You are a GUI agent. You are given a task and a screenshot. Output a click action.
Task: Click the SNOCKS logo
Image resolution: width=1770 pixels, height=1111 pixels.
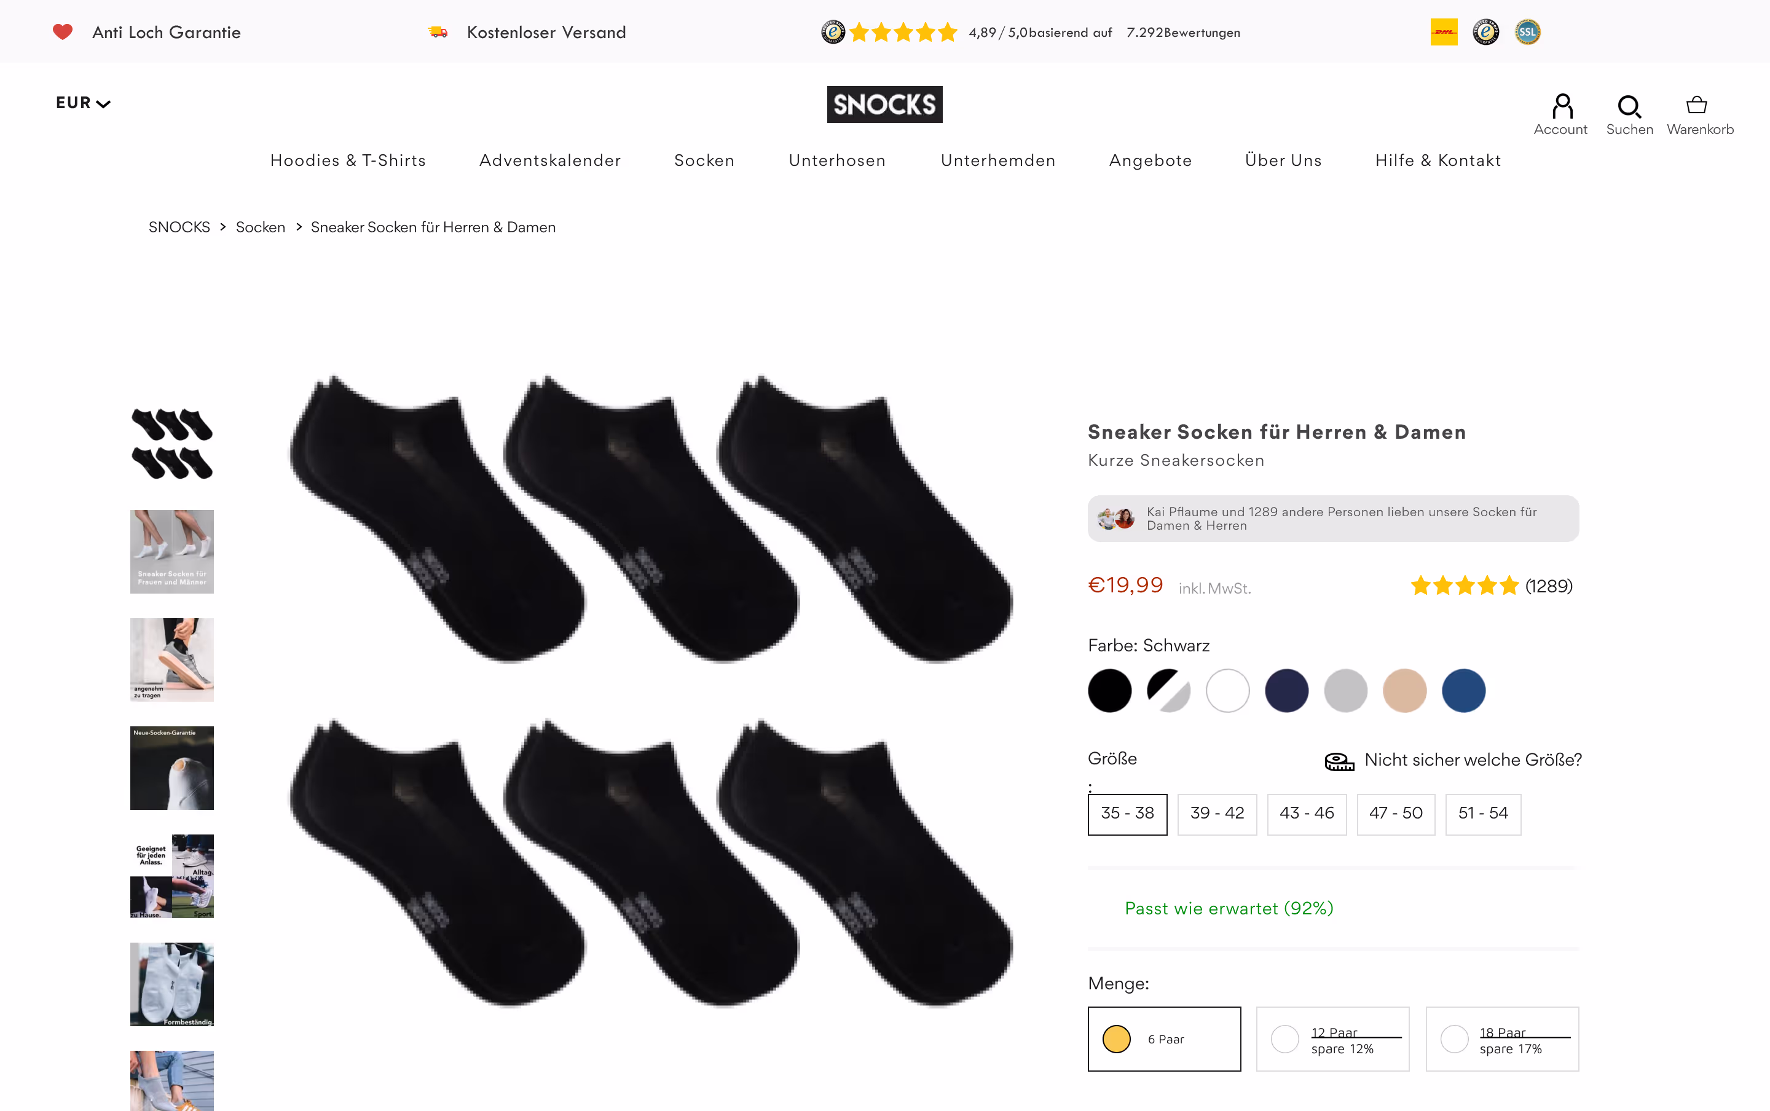884,104
